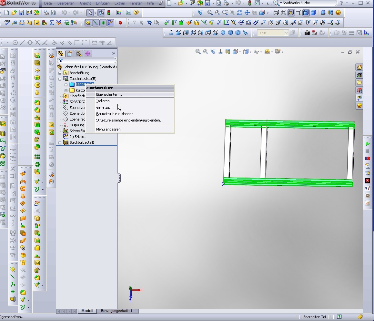The image size is (374, 321).
Task: Expand the feature manager panel chevron
Action: click(x=114, y=53)
